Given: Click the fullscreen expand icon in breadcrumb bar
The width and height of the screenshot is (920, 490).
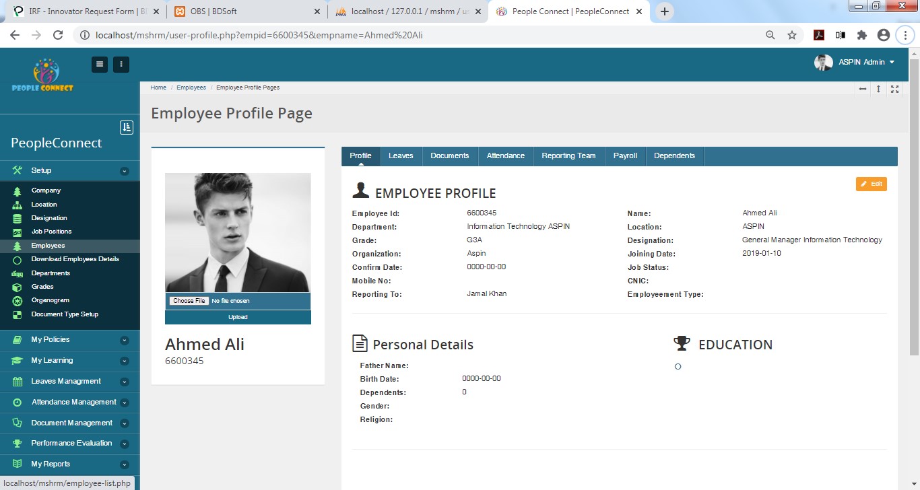Looking at the screenshot, I should pyautogui.click(x=895, y=89).
